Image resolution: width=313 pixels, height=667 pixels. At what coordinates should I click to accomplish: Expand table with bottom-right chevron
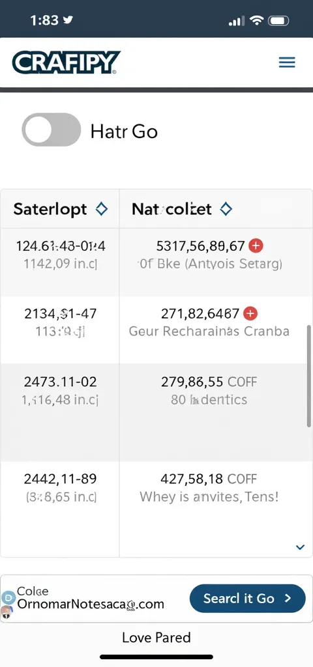tap(300, 547)
